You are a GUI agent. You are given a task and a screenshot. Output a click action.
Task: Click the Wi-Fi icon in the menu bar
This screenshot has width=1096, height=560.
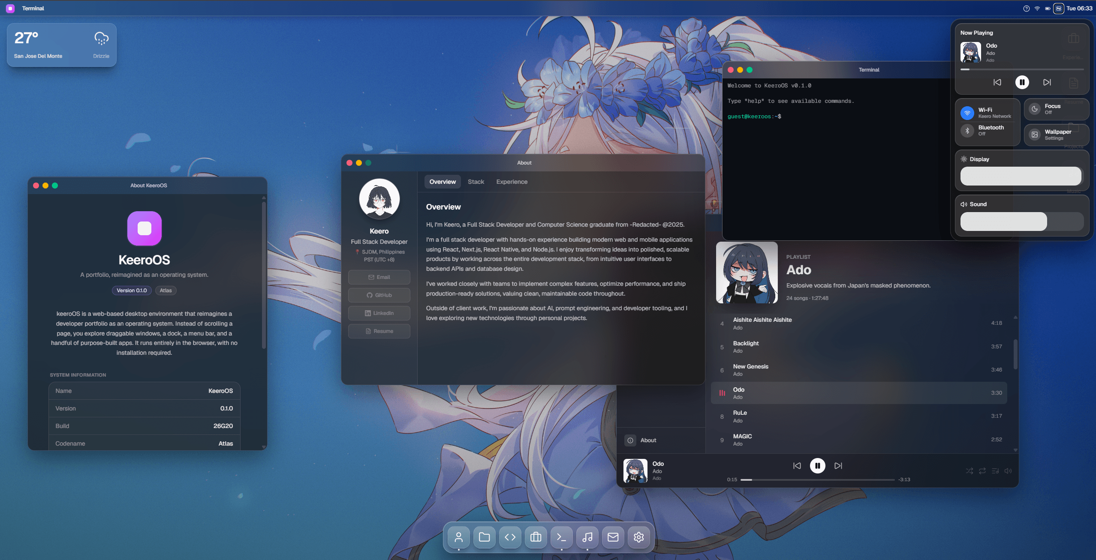(x=1037, y=8)
